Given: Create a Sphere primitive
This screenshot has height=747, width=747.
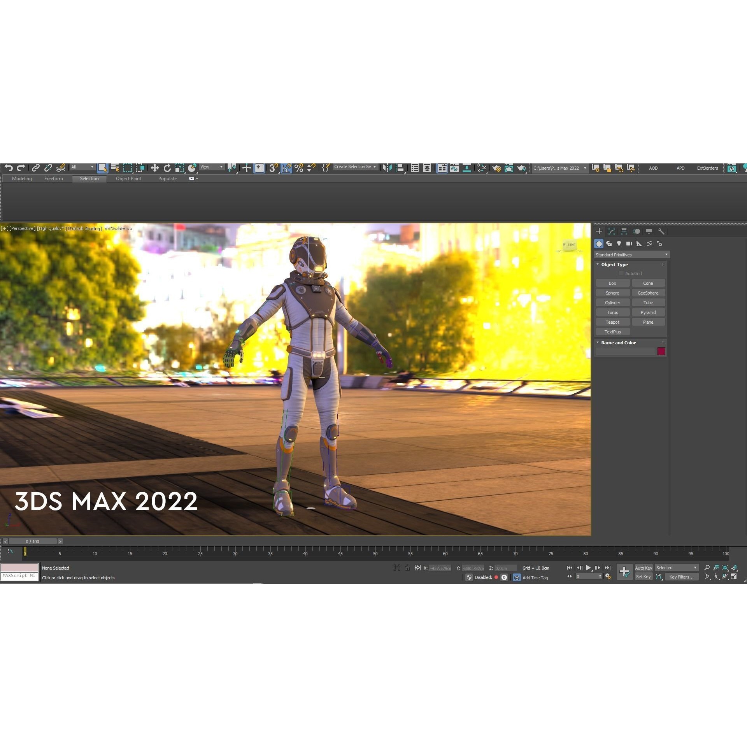Looking at the screenshot, I should click(612, 293).
